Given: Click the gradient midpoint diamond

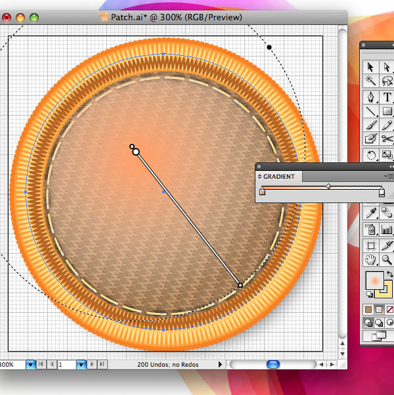Looking at the screenshot, I should (x=328, y=186).
